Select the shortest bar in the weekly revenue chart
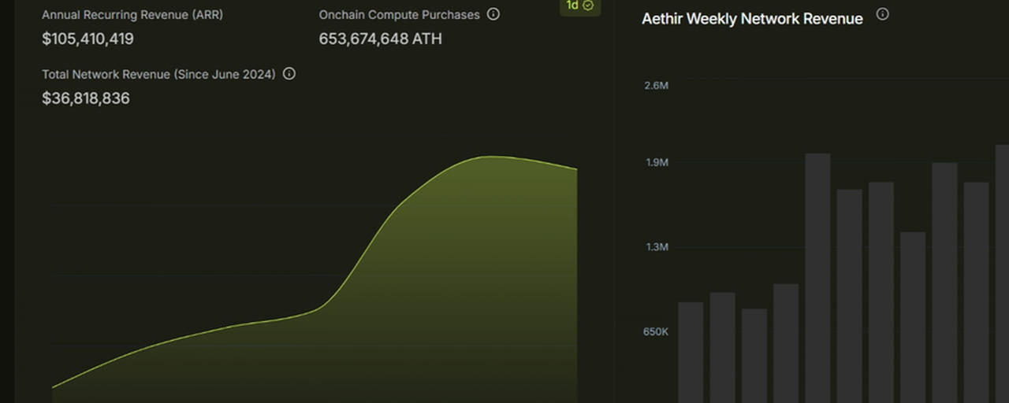Viewport: 1009px width, 403px height. 754,356
